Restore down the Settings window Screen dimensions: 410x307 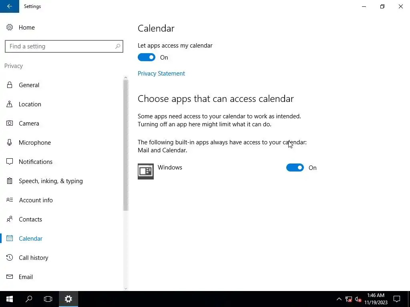382,6
